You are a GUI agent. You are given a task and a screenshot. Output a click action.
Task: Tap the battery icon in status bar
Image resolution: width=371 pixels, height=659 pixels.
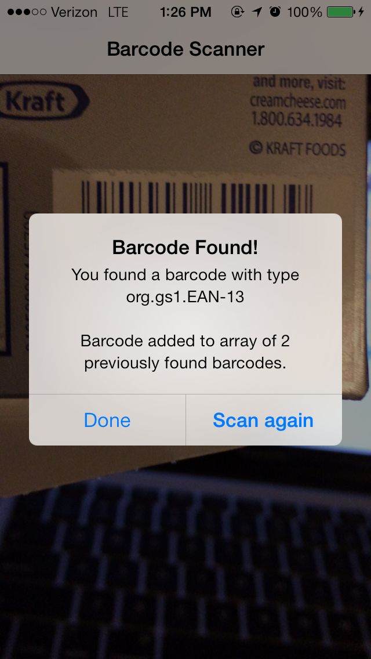click(x=341, y=12)
